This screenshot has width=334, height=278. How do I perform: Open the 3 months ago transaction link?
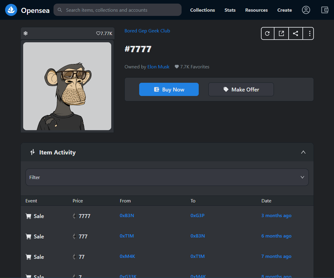click(x=276, y=216)
